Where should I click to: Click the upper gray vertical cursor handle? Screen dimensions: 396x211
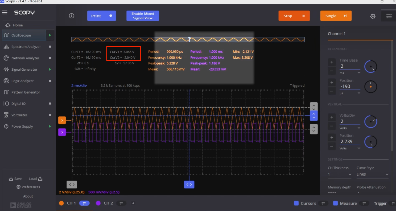pos(314,107)
